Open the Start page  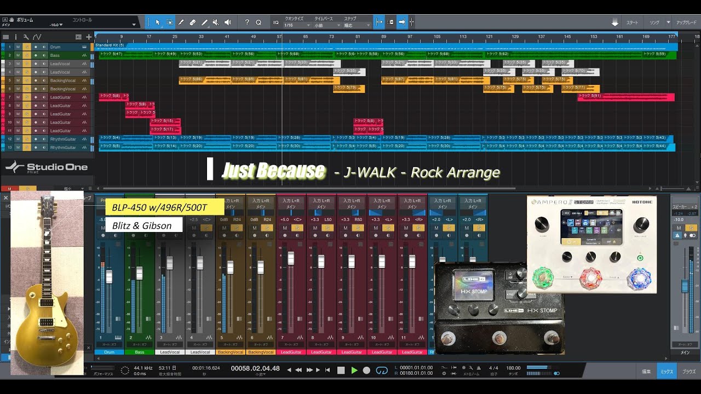[x=632, y=22]
